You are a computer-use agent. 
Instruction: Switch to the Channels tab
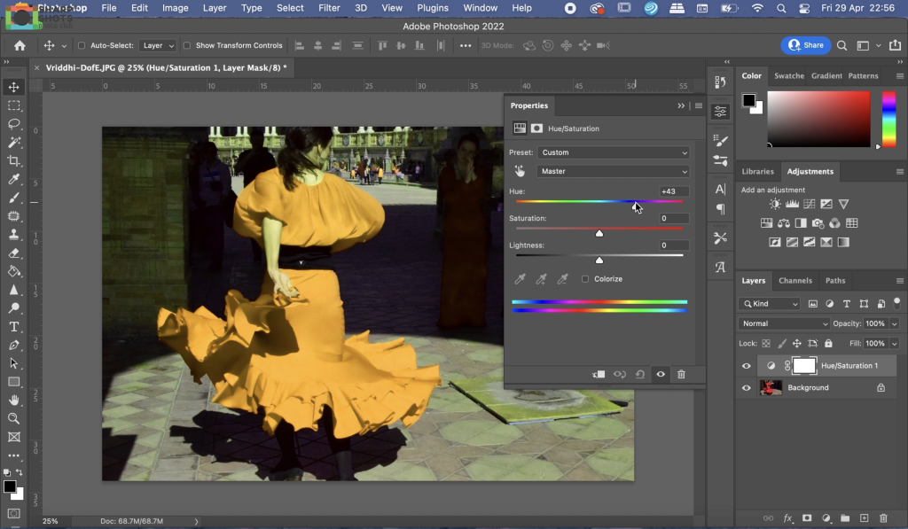coord(794,281)
